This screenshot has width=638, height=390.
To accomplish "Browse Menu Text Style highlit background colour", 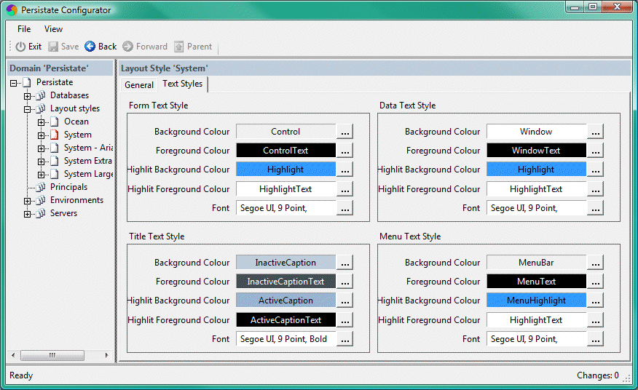I will click(596, 301).
